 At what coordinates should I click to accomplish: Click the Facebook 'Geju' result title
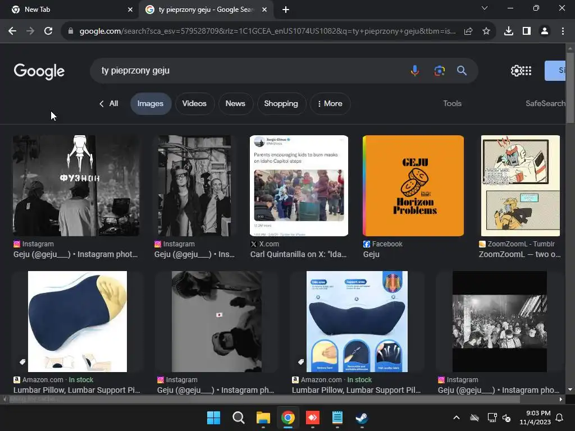(x=371, y=254)
